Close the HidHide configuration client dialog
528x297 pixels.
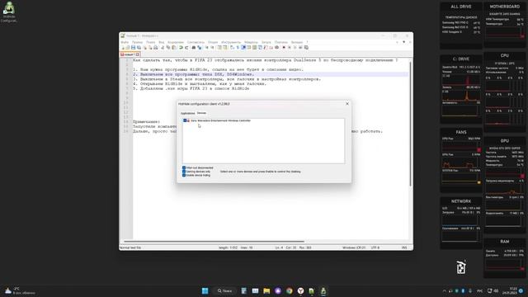pos(347,104)
